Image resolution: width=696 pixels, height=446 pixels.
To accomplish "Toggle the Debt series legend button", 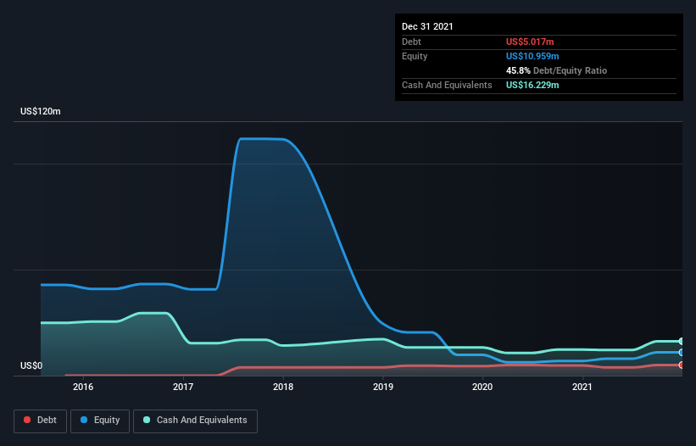I will click(40, 421).
